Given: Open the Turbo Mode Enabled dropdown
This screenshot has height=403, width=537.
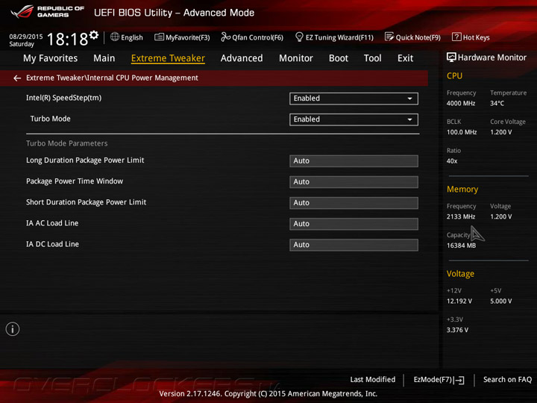Looking at the screenshot, I should pos(354,119).
